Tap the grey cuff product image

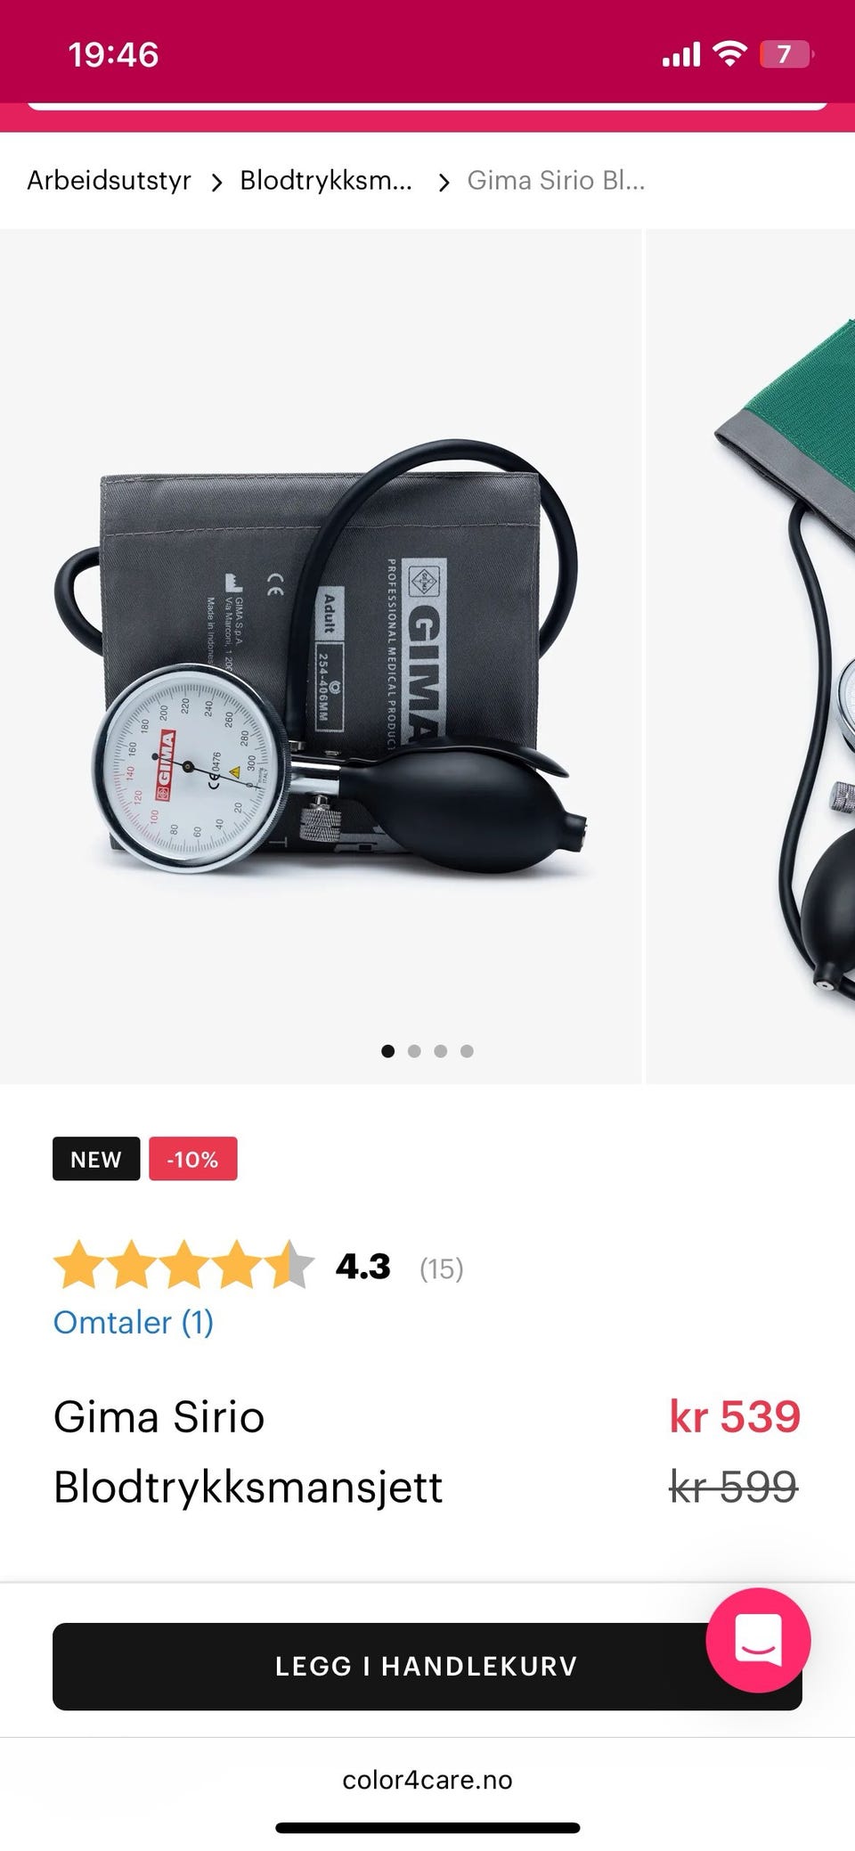click(x=321, y=656)
